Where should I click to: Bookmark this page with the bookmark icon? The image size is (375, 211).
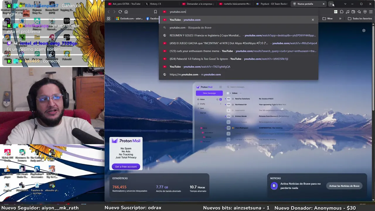point(155,12)
